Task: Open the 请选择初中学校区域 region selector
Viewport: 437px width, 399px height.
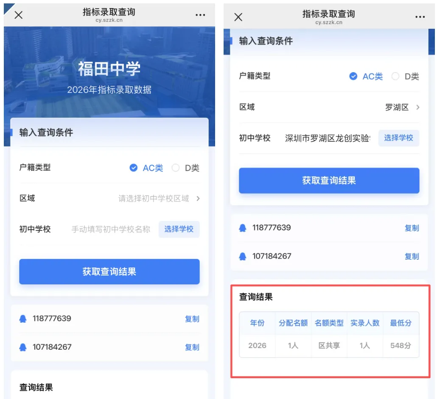Action: 109,199
